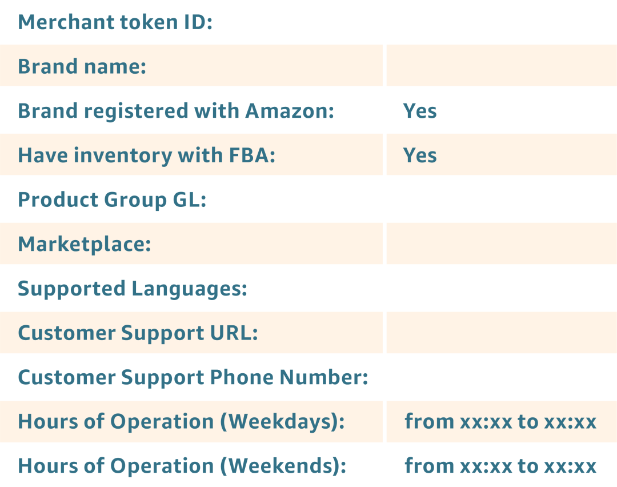Click the Merchant token ID label
Image resolution: width=617 pixels, height=487 pixels.
coord(115,22)
